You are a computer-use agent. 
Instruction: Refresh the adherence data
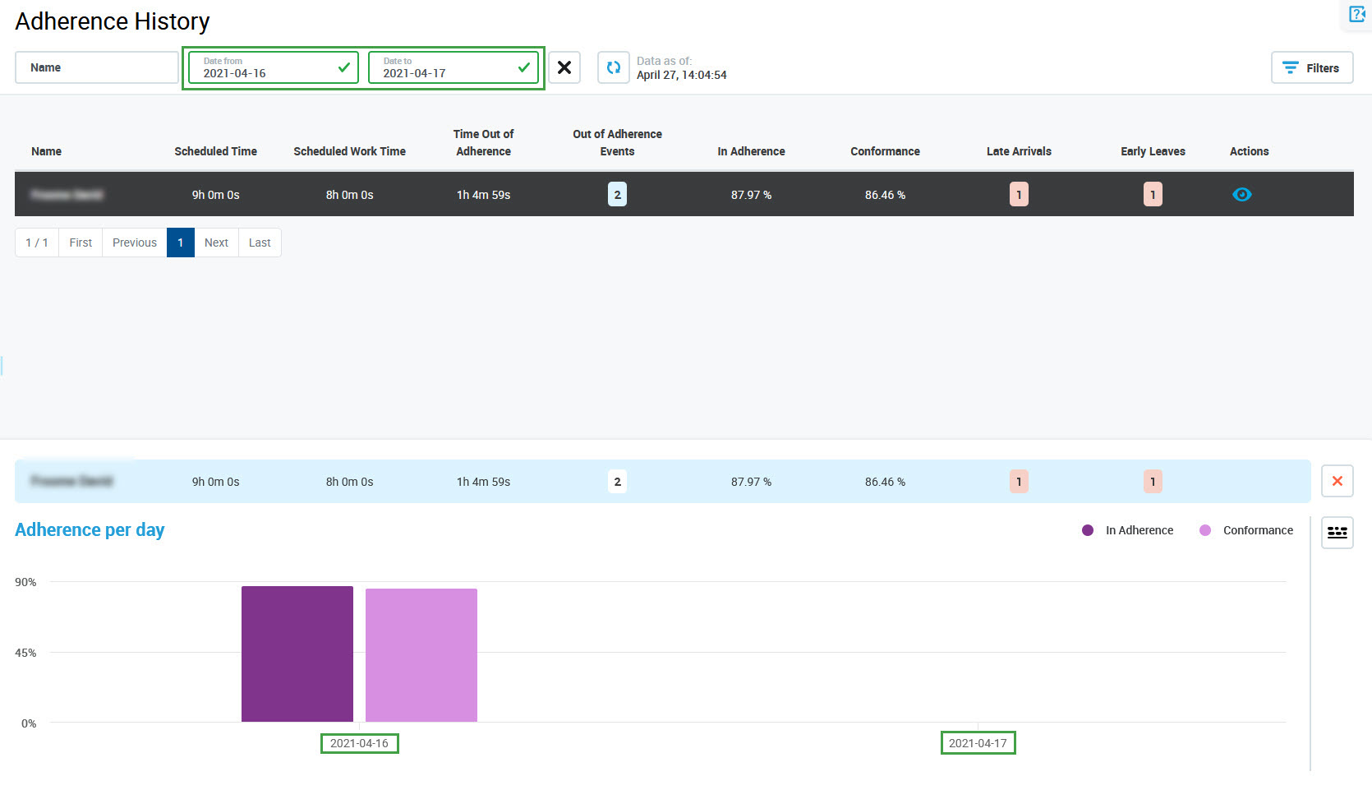613,67
